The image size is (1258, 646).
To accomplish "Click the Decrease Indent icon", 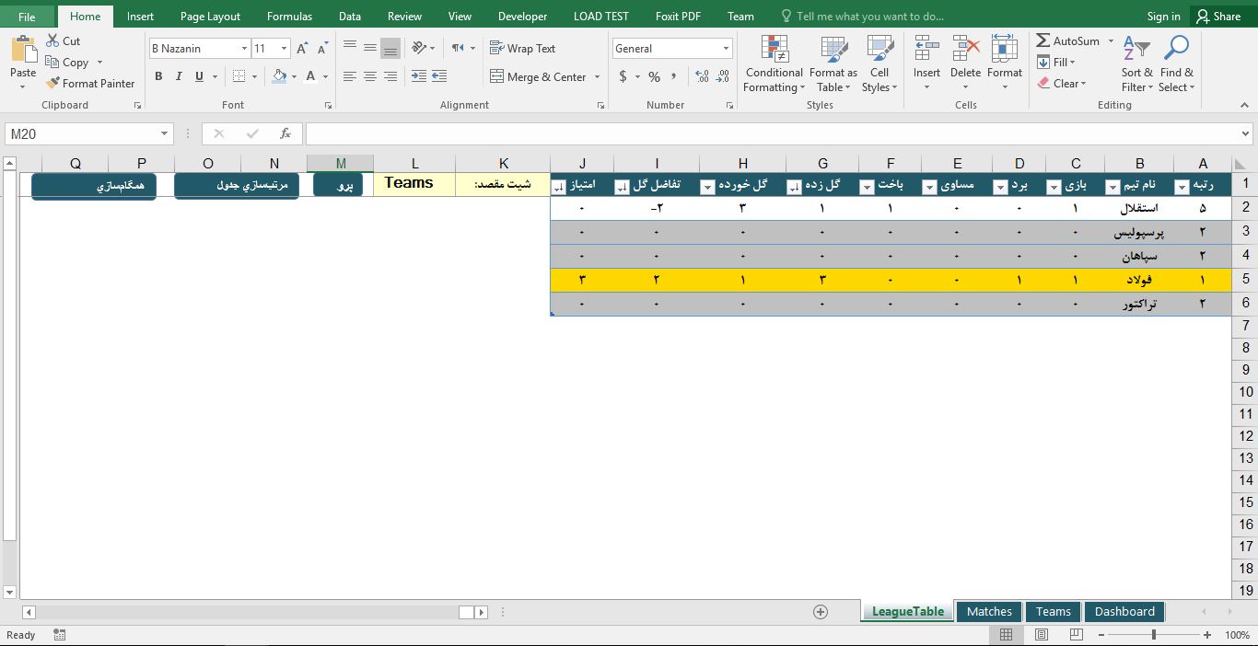I will click(x=419, y=76).
